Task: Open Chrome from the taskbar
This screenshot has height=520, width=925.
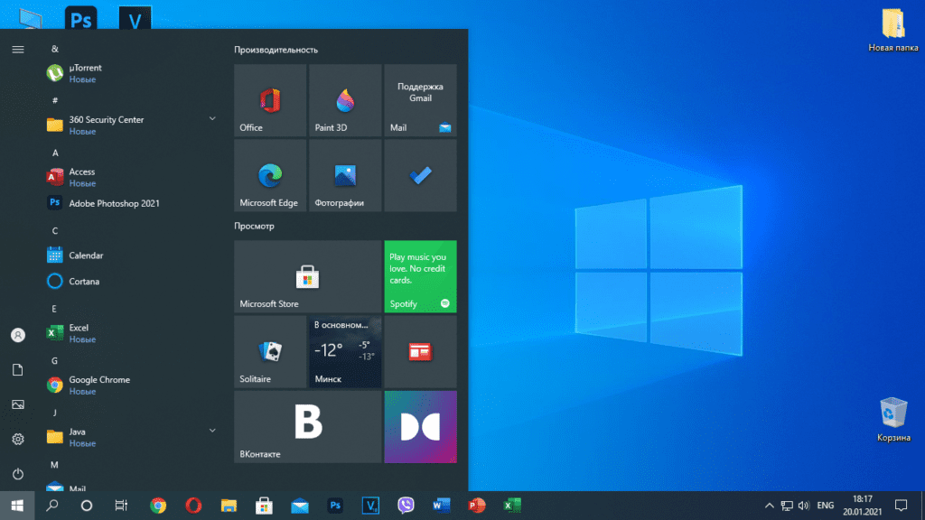Action: [x=158, y=506]
